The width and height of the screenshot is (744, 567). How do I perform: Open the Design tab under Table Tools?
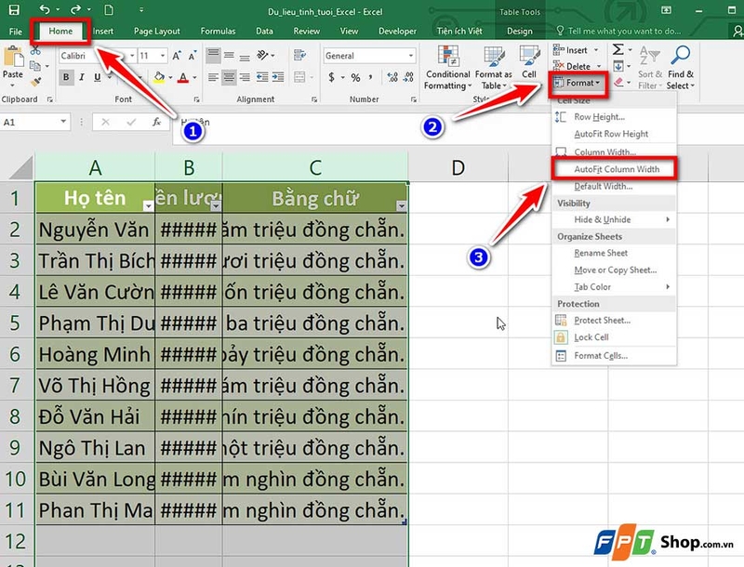point(520,30)
